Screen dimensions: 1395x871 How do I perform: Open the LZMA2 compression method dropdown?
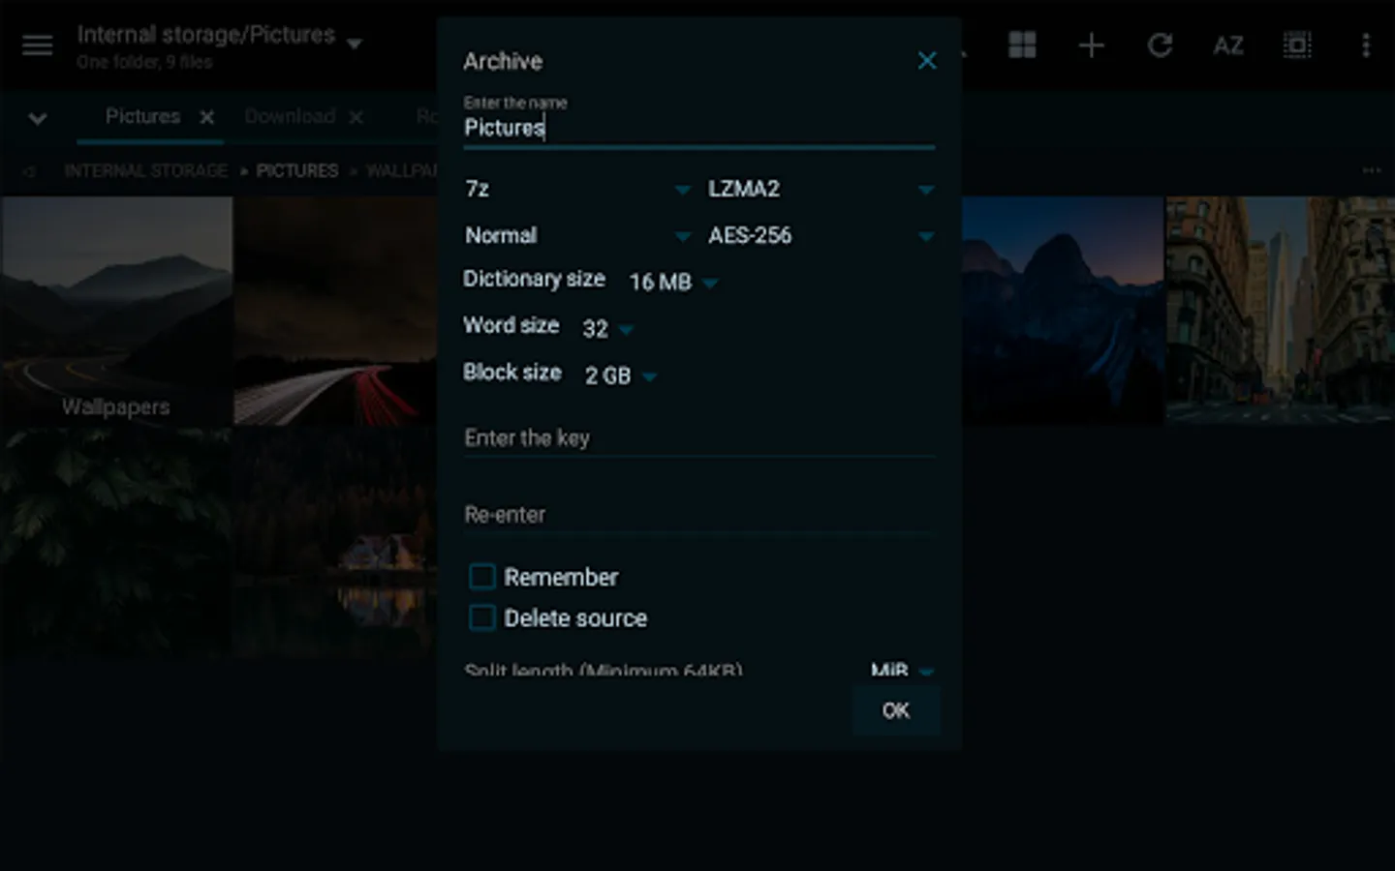pyautogui.click(x=821, y=189)
